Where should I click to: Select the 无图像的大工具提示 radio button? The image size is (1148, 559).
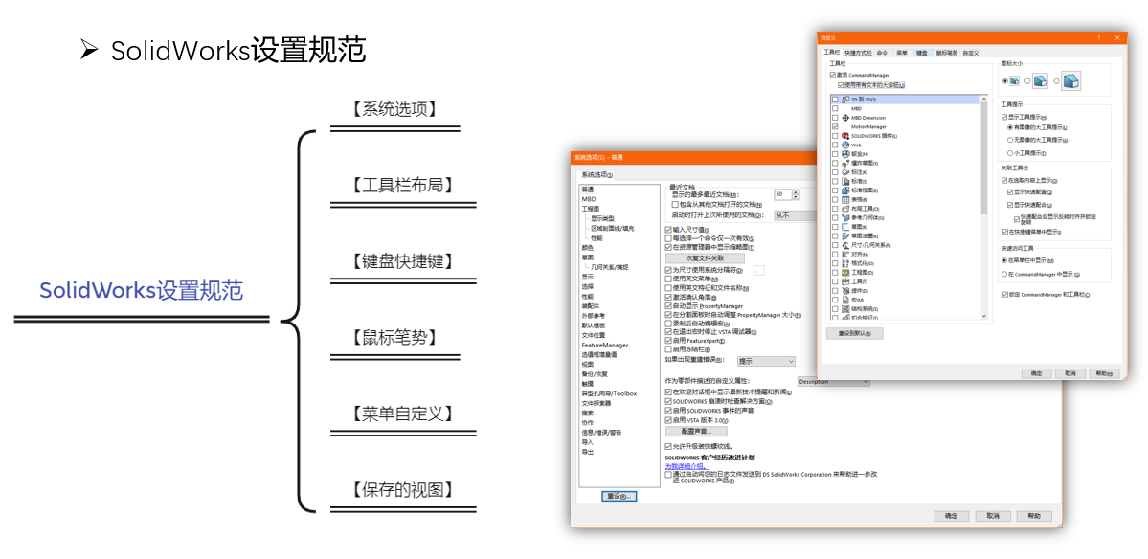[x=1009, y=140]
